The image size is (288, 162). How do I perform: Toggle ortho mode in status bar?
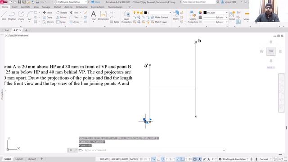point(158,159)
